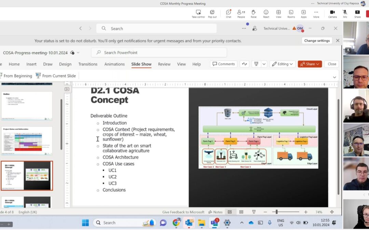Screen dimensions: 369x230
Task: Open Breakout Rooms in Teams
Action: (291, 13)
